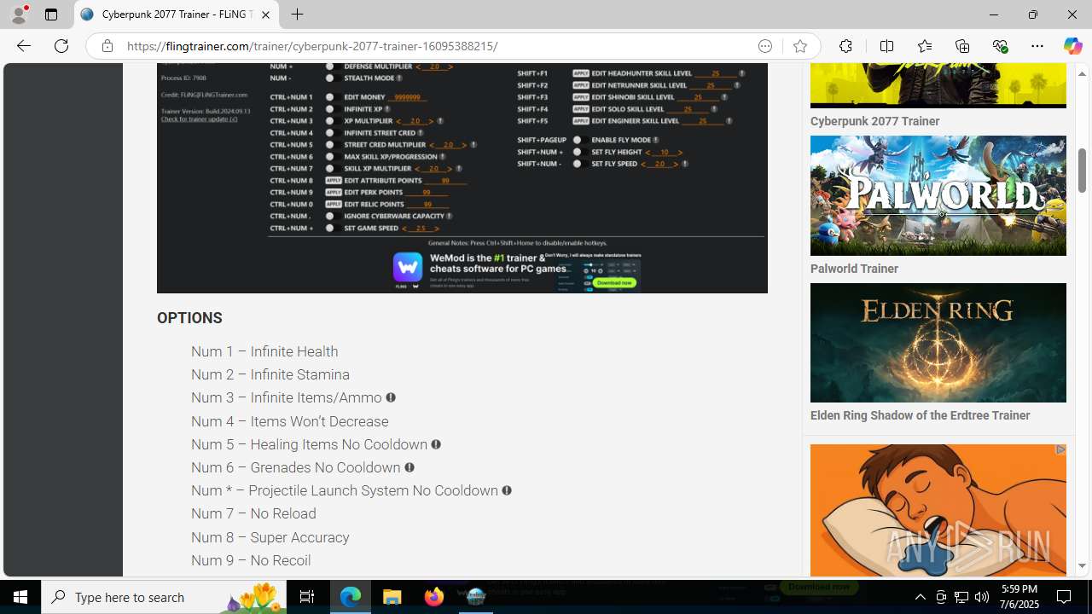Click info icon beside Projectile Launch System
This screenshot has width=1092, height=614.
[x=507, y=490]
